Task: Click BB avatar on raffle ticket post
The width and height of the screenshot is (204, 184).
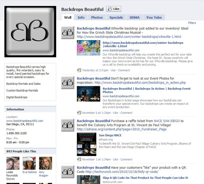Action: [x=68, y=125]
